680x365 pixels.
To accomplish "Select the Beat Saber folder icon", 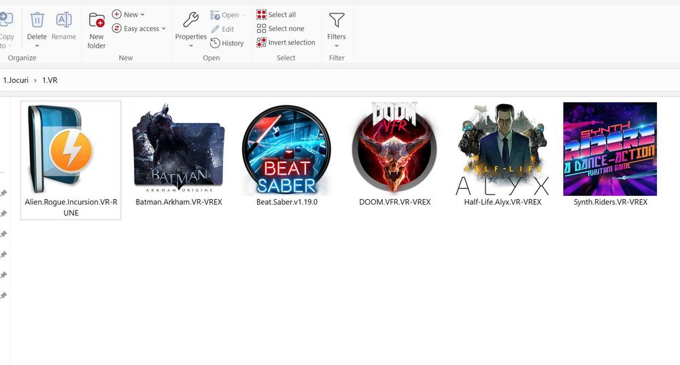I will (x=286, y=150).
